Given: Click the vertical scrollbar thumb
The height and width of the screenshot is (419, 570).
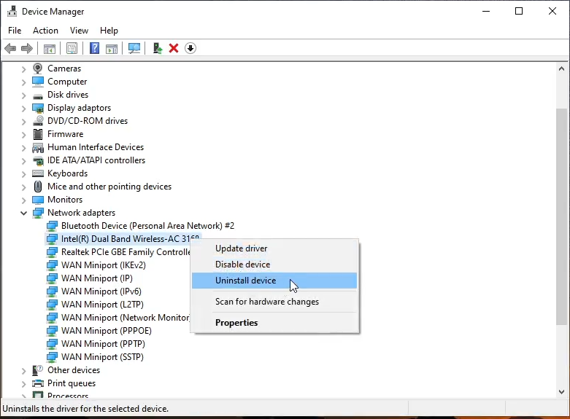Looking at the screenshot, I should click(x=561, y=216).
